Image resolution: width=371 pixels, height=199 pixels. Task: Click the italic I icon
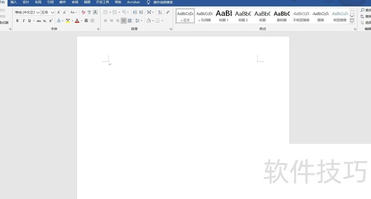tap(23, 21)
